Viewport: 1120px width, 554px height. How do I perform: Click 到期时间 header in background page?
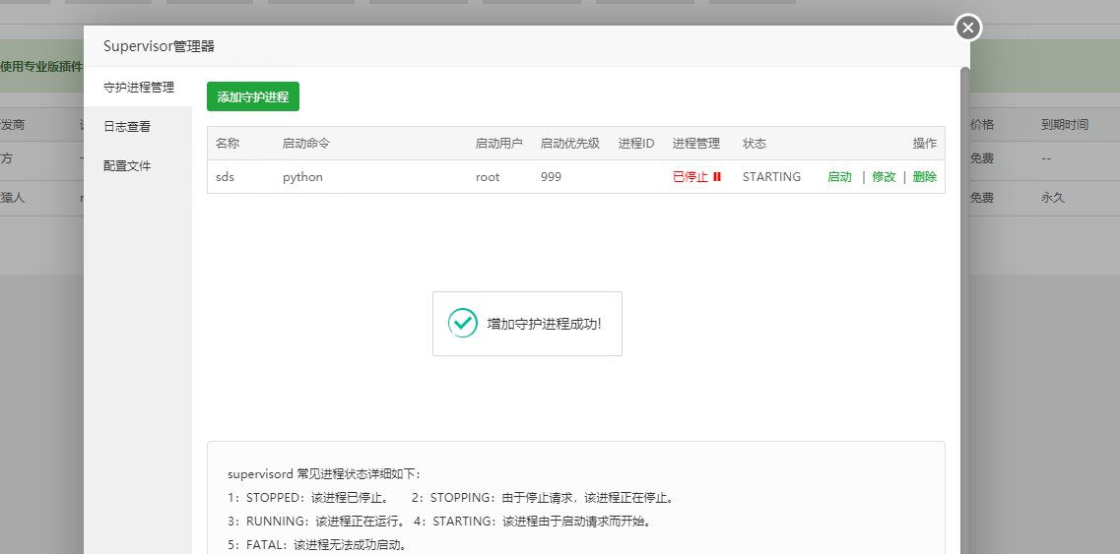1064,125
